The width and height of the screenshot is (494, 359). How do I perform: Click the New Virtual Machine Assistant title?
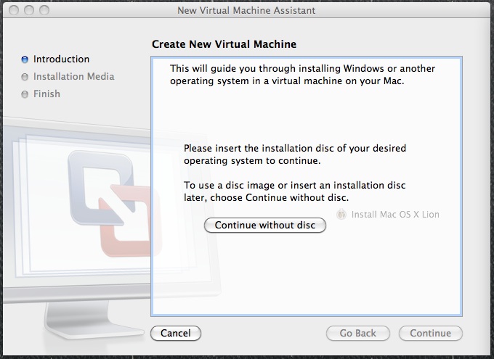(246, 10)
